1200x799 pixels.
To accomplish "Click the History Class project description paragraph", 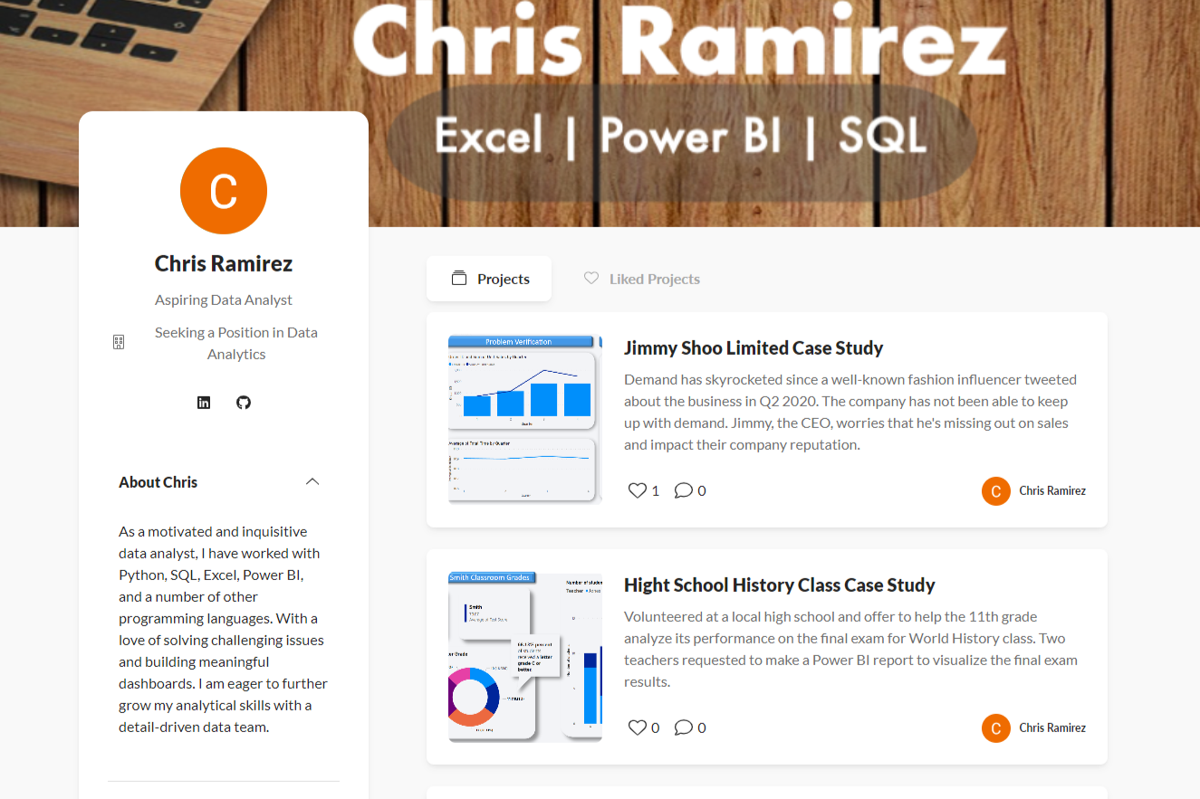I will pos(851,649).
